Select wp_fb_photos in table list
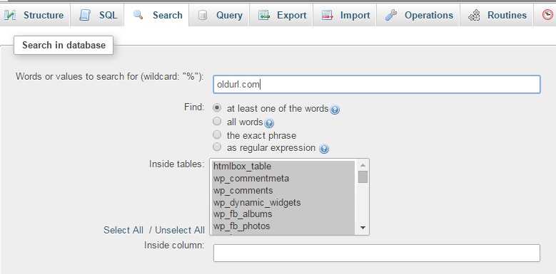The height and width of the screenshot is (274, 556). click(283, 226)
